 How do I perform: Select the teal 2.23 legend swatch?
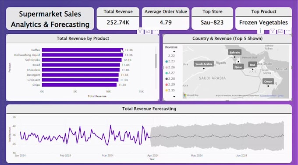point(167,62)
